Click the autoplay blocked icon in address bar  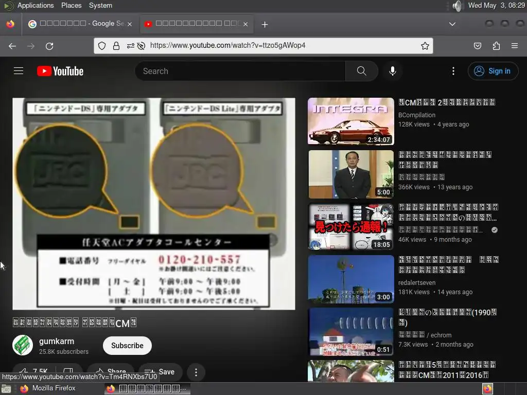(141, 46)
